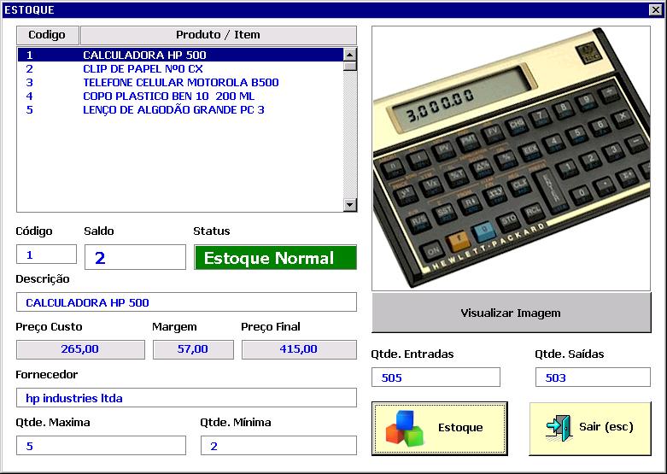Click the Qtde. Saídas field 503
The image size is (667, 474).
[x=593, y=377]
